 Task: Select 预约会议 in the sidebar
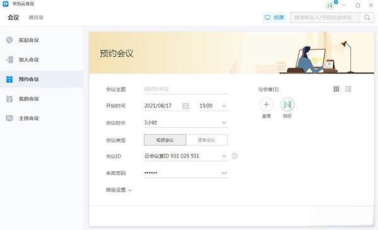pos(42,79)
